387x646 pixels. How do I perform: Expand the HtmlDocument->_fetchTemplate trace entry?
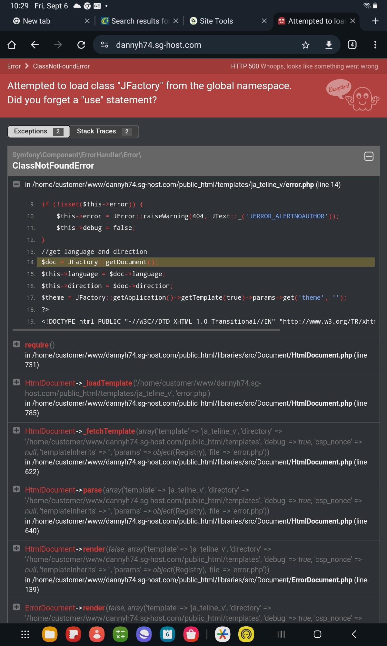[x=16, y=431]
